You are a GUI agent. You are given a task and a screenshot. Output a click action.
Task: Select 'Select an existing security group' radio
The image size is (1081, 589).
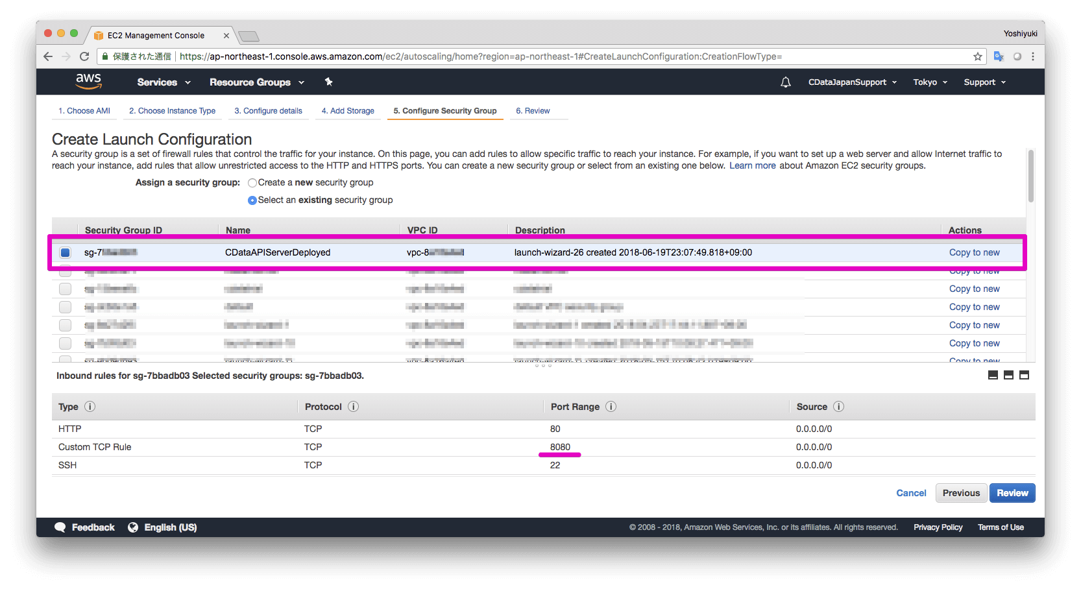tap(252, 200)
